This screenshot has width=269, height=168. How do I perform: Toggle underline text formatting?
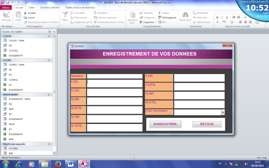(227, 17)
